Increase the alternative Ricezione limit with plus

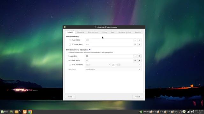tap(139, 60)
